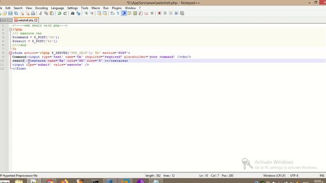Open Chrome from the taskbar

50,181
